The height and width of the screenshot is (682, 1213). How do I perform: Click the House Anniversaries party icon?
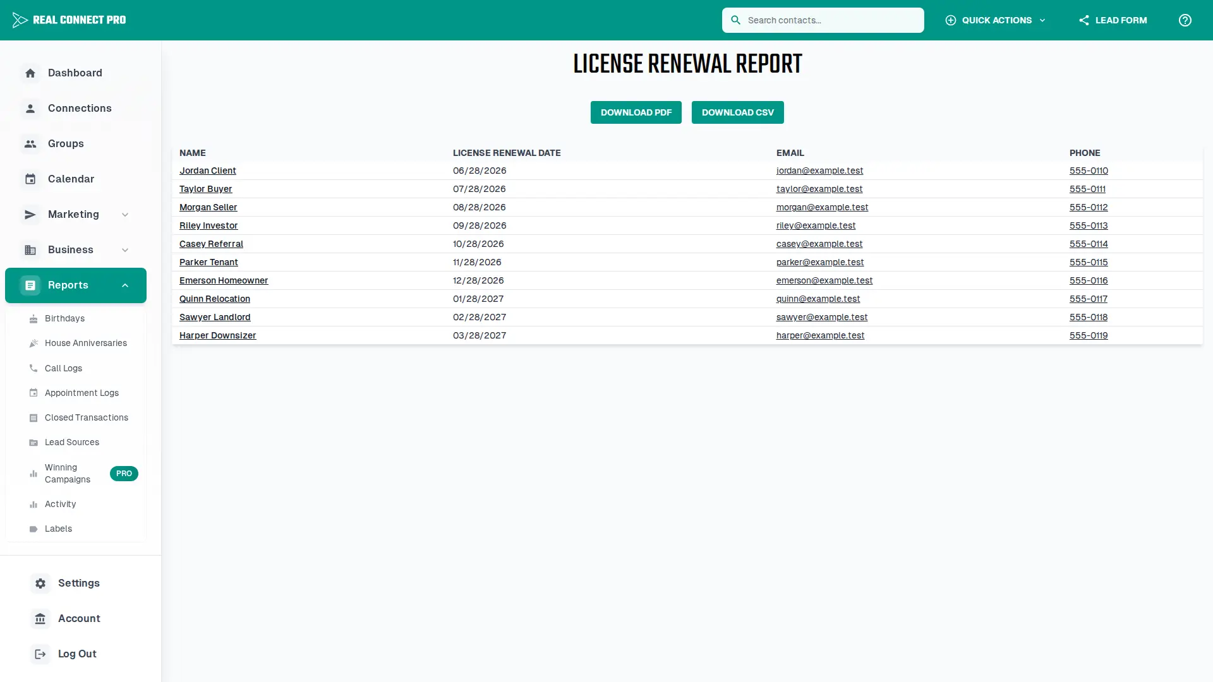tap(33, 344)
